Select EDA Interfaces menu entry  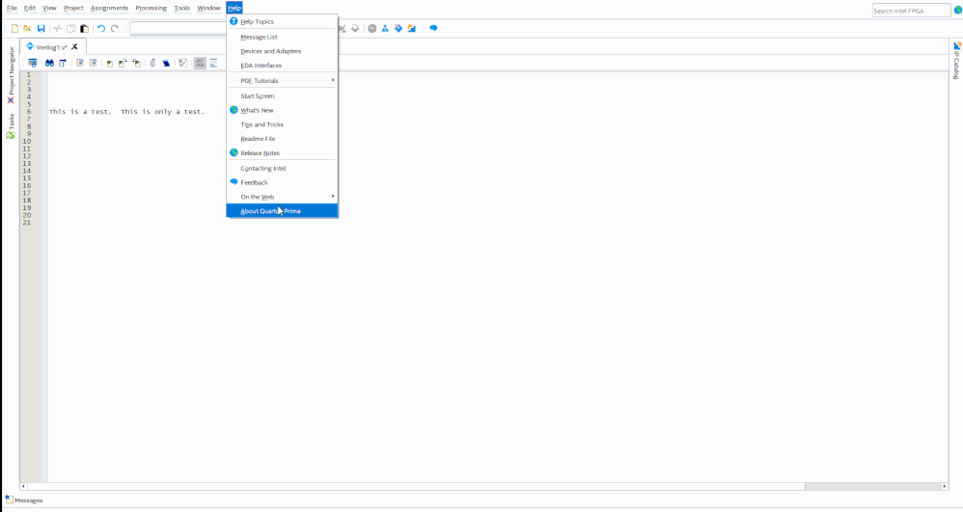pos(283,65)
